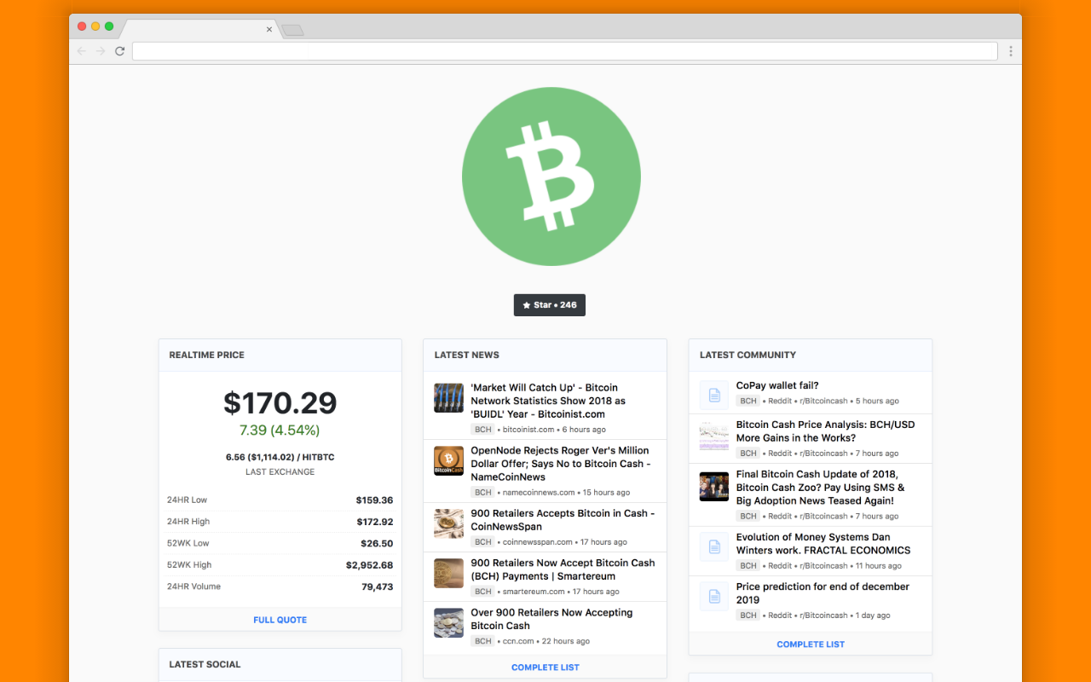
Task: Click document icon beside Price prediction post
Action: pyautogui.click(x=714, y=597)
